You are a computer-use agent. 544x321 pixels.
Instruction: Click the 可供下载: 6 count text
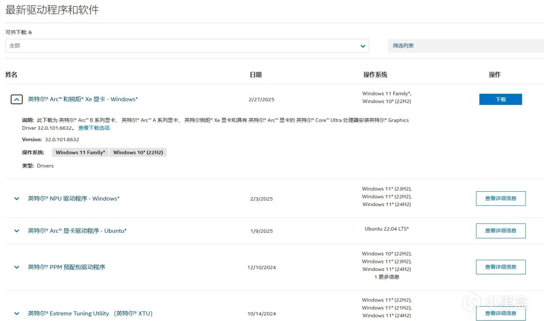[x=19, y=32]
